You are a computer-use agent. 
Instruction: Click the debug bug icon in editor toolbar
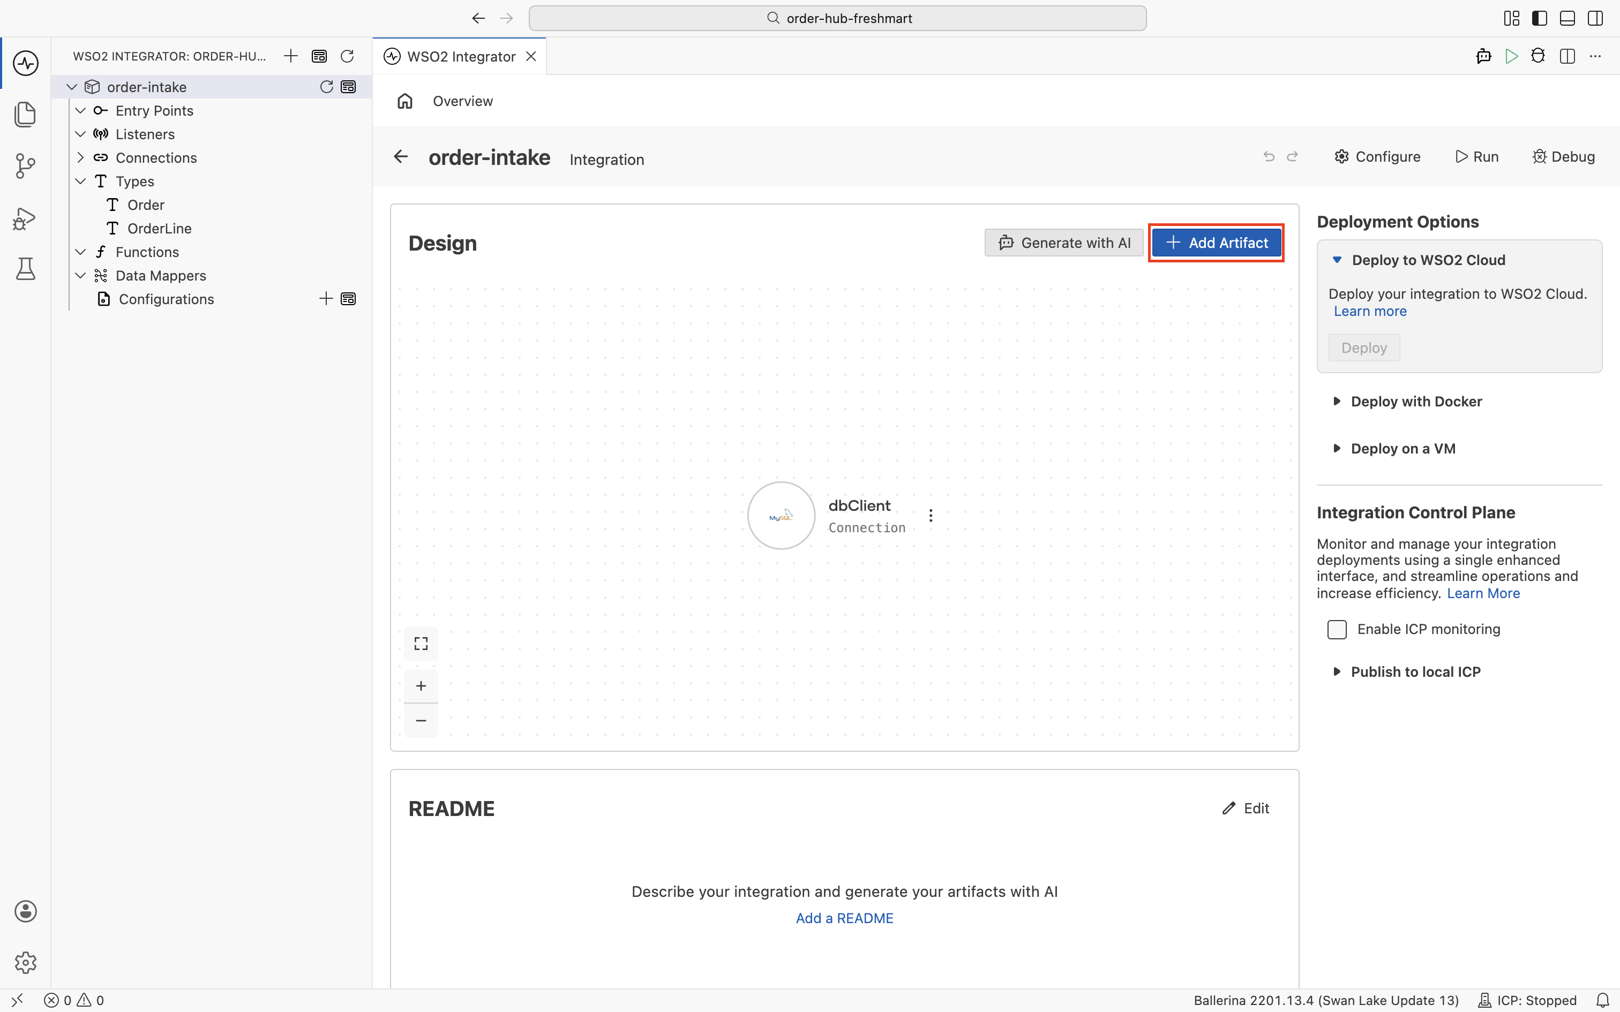click(1539, 56)
